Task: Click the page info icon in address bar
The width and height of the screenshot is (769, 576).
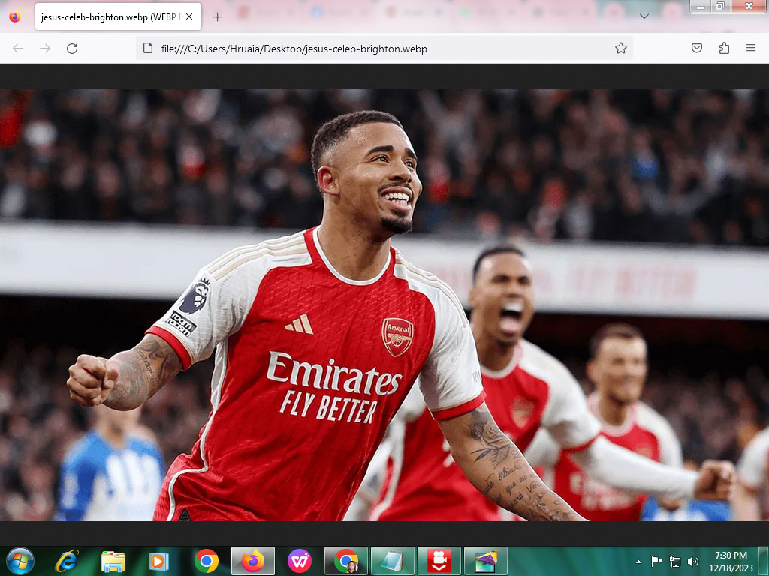Action: 148,49
